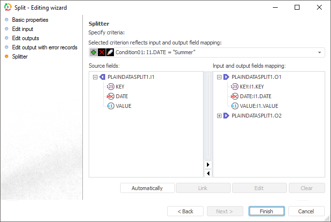Screen dimensions: 331x222
Task: Click the PLAINDATASPLIT1.I1 input arrow icon
Action: pos(102,77)
